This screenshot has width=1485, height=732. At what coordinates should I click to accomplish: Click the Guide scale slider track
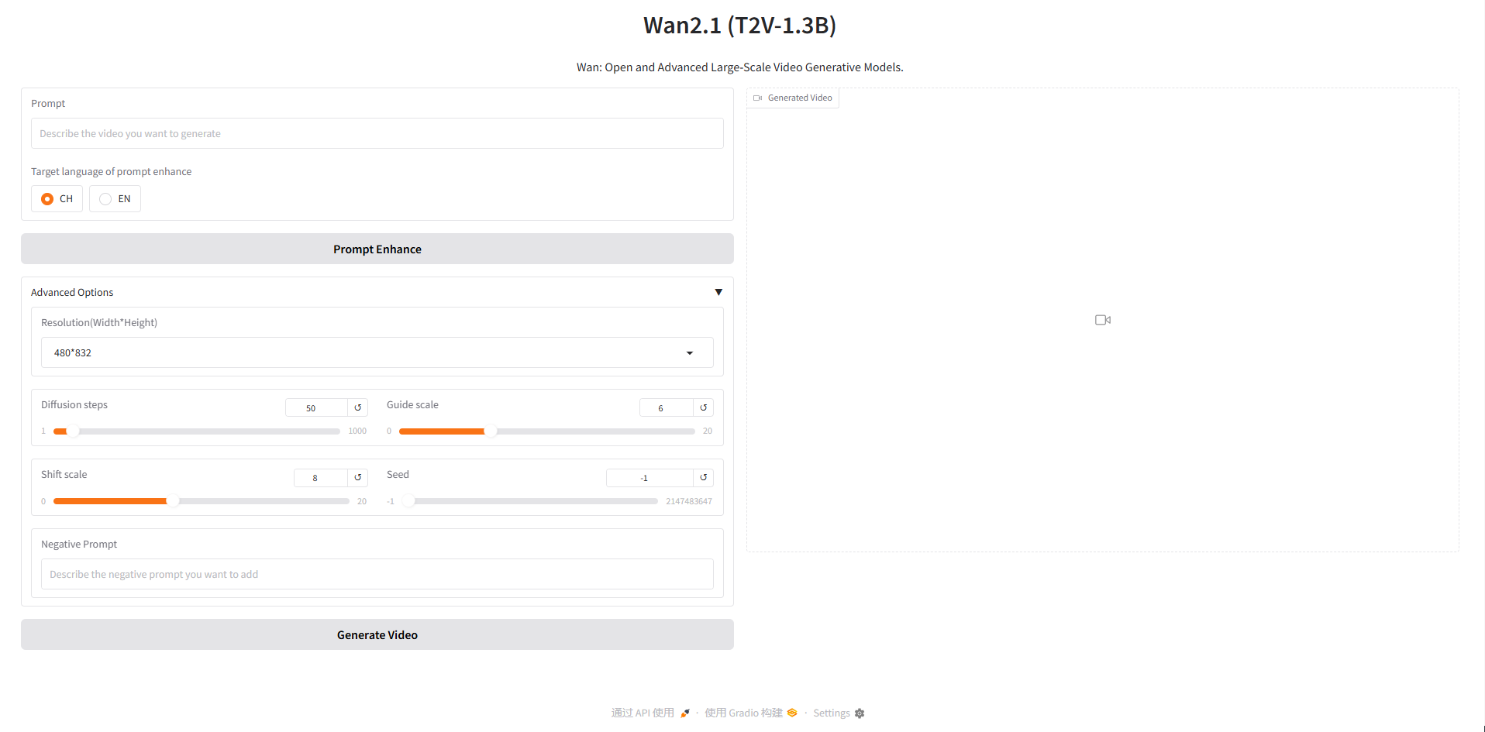click(x=546, y=431)
